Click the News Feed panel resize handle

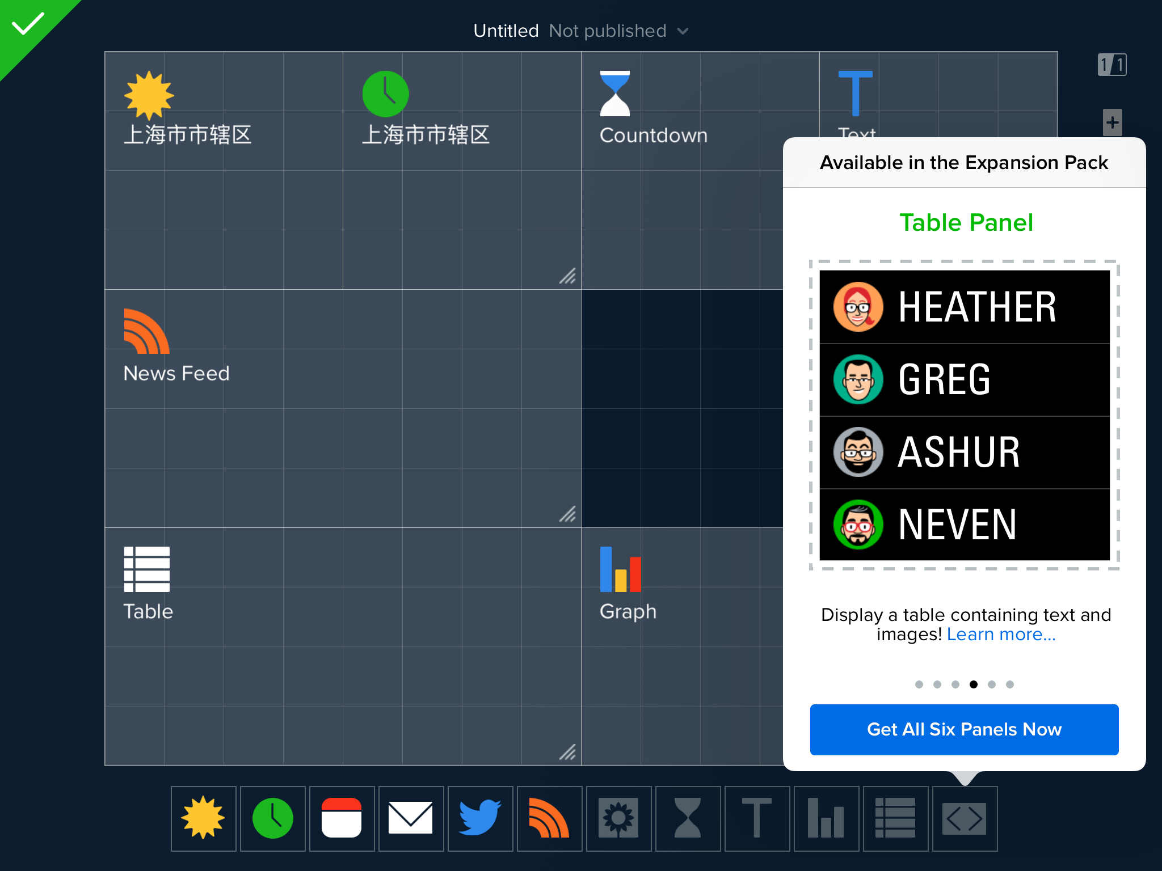pos(567,514)
